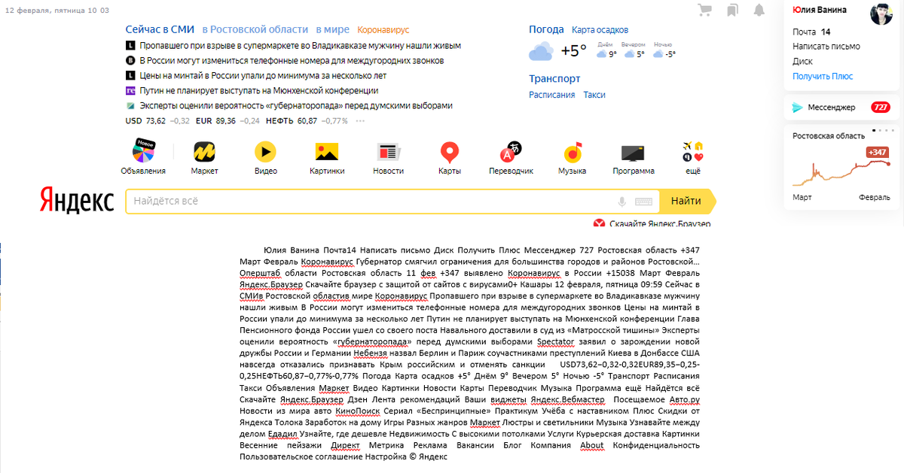The height and width of the screenshot is (473, 904).
Task: Open the Днём 9° forecast
Action: (606, 50)
